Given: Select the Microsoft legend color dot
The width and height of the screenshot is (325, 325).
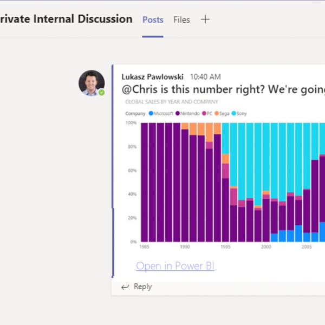Looking at the screenshot, I should [151, 113].
